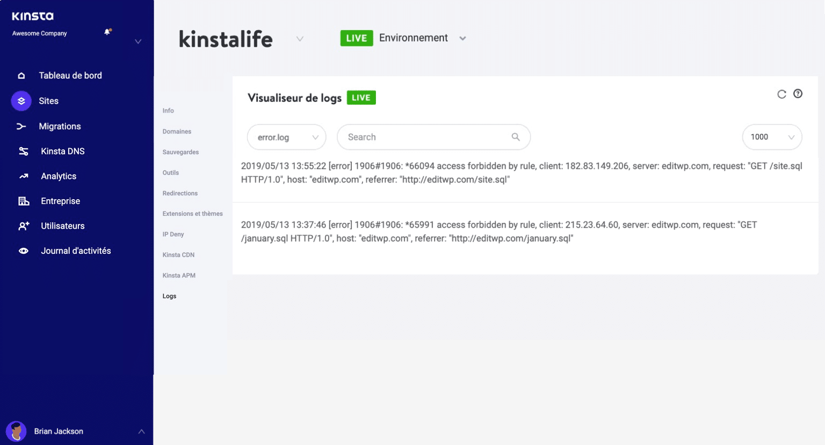Screen dimensions: 825x445
Task: Select Kinsta DNS from the sidebar
Action: (x=63, y=151)
